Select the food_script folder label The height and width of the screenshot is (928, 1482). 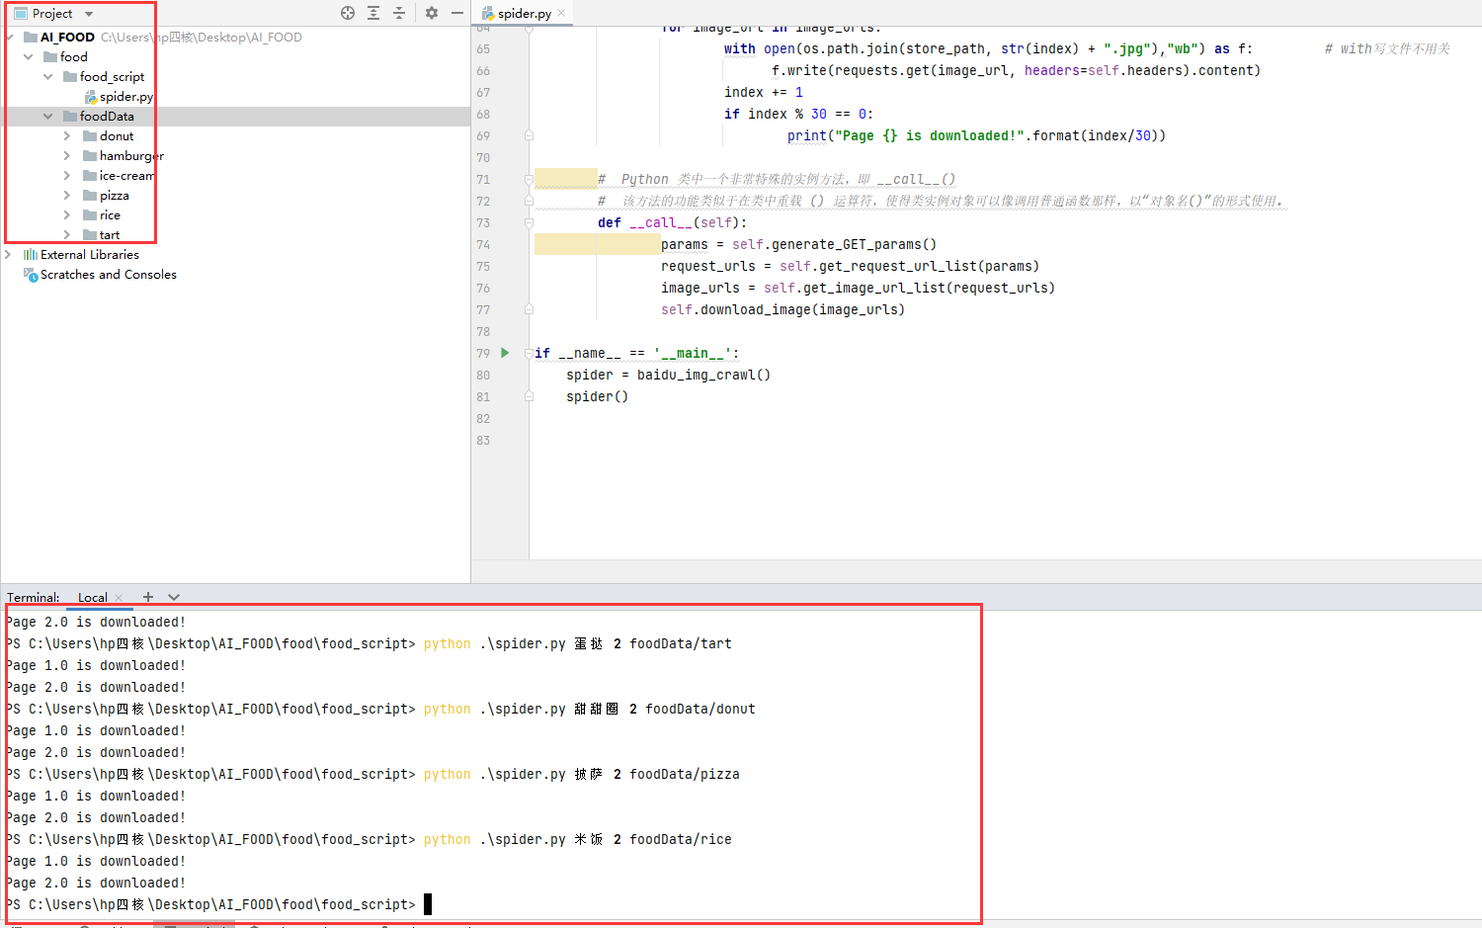[x=112, y=77]
